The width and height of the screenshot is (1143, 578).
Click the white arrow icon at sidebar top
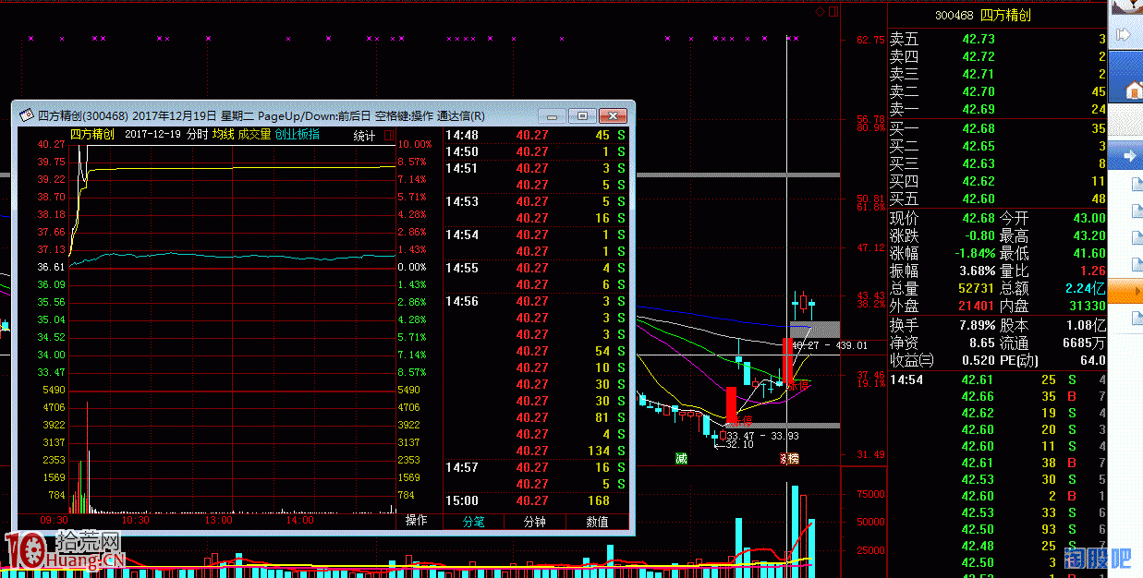(x=1125, y=35)
